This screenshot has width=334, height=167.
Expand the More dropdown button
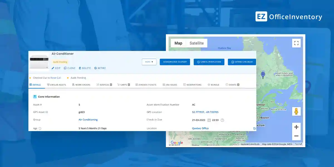[x=149, y=62]
